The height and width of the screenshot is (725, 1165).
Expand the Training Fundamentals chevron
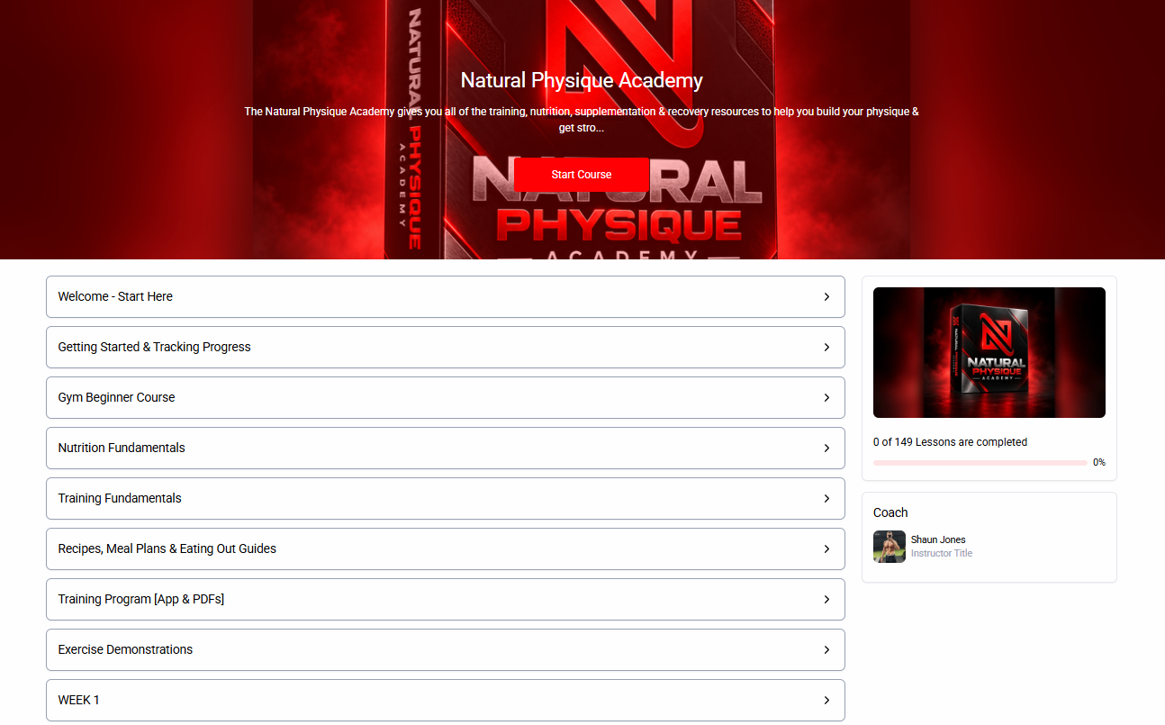(826, 498)
